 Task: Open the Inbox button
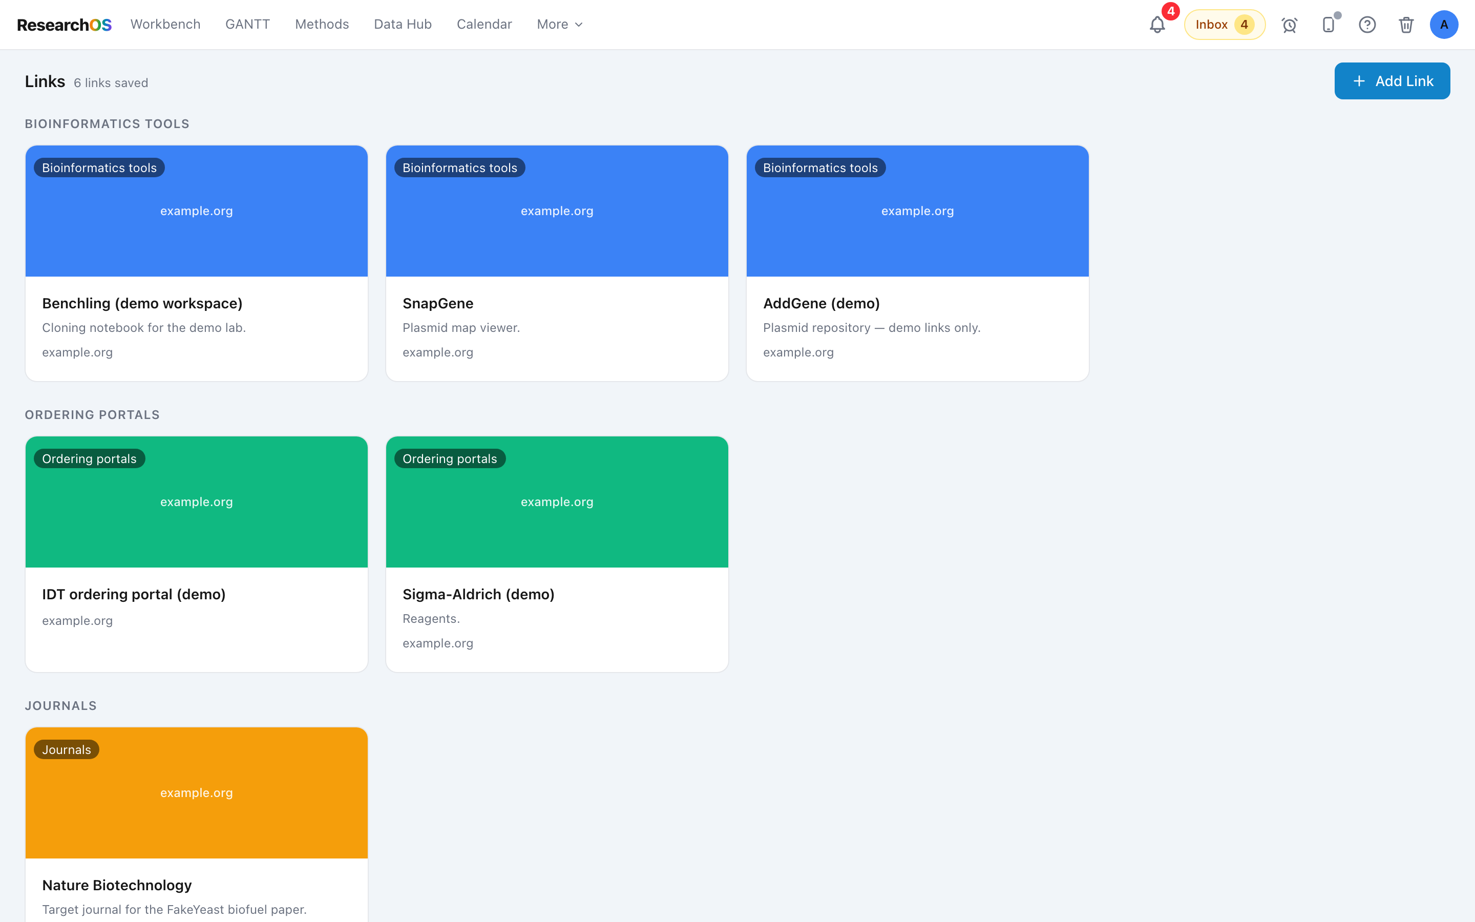tap(1225, 25)
